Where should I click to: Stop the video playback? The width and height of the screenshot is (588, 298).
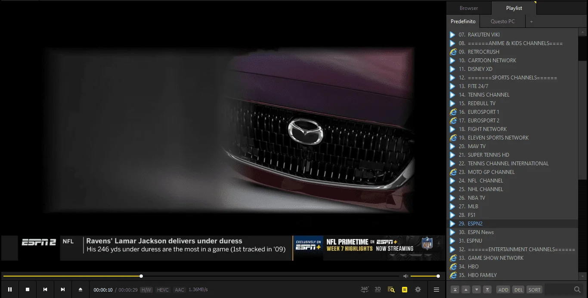coord(28,289)
